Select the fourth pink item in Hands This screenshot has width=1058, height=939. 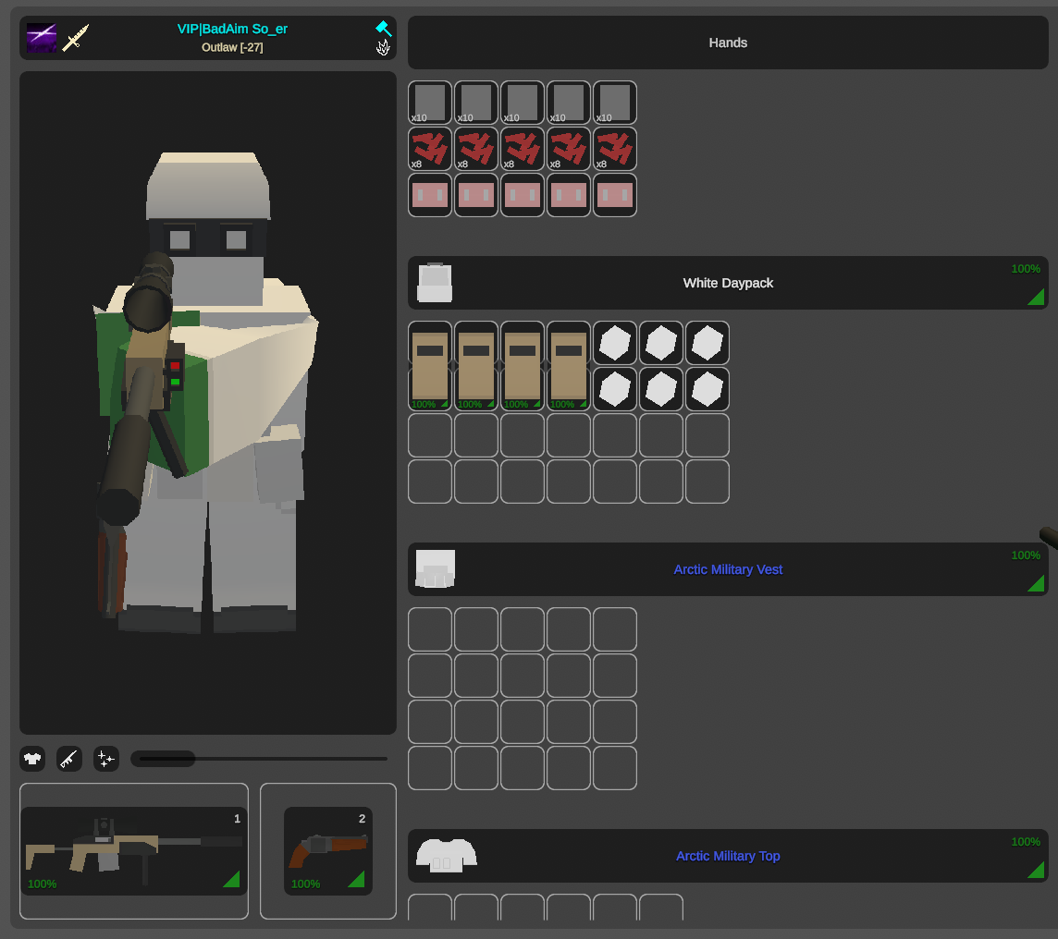click(569, 195)
